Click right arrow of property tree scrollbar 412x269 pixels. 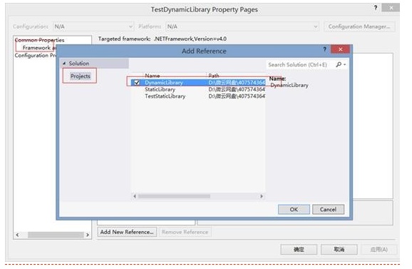(x=88, y=235)
